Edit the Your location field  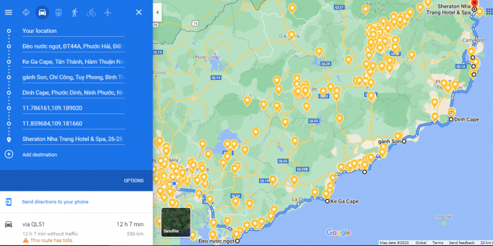click(74, 31)
